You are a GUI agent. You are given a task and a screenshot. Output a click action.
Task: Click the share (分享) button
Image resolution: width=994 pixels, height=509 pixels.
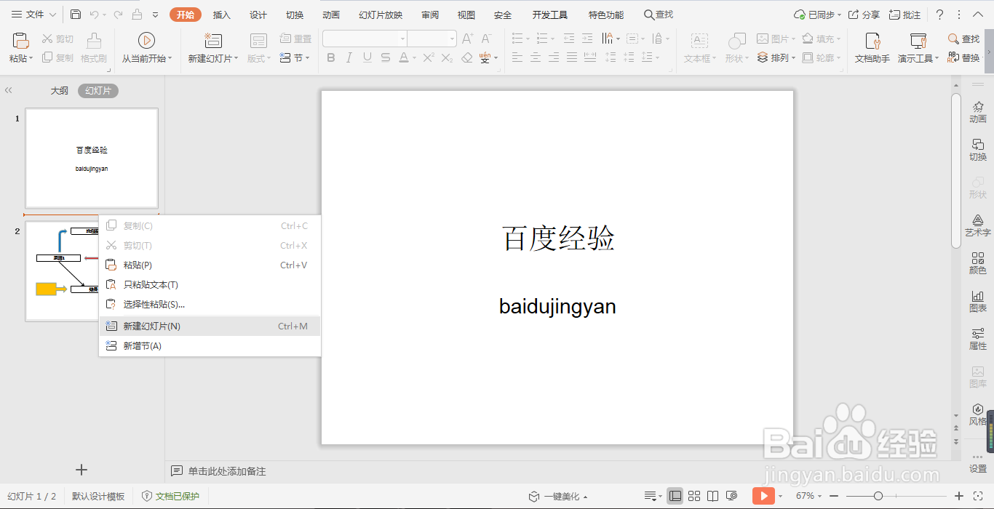[864, 15]
